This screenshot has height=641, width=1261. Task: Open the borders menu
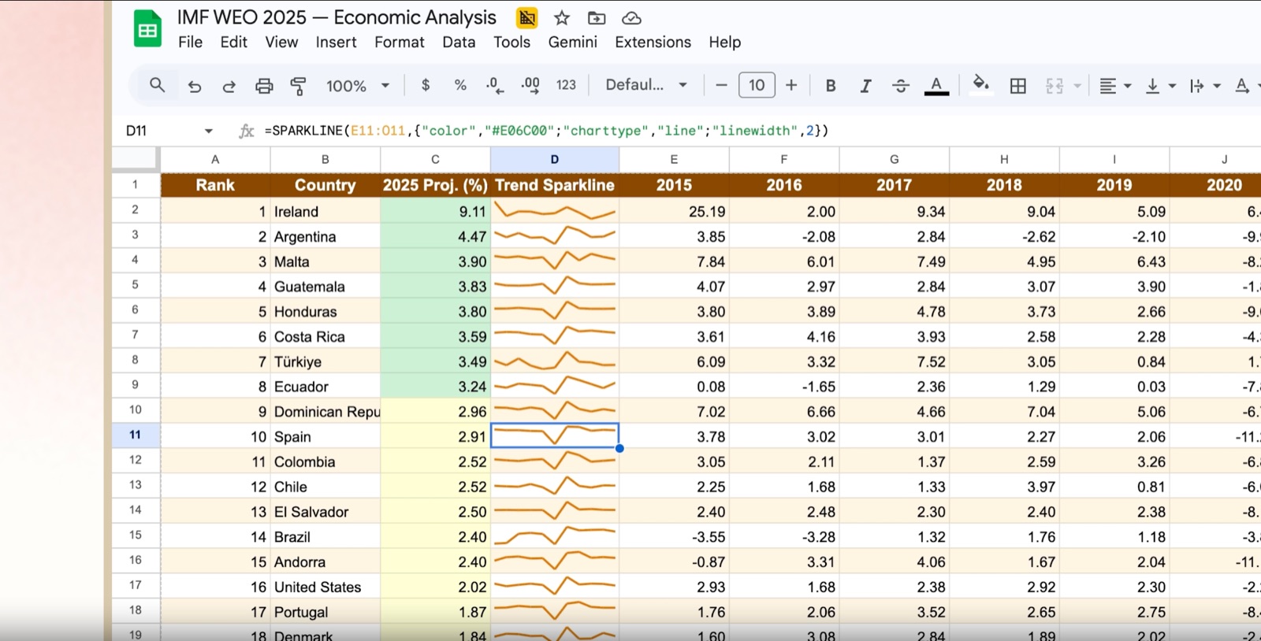[1017, 86]
